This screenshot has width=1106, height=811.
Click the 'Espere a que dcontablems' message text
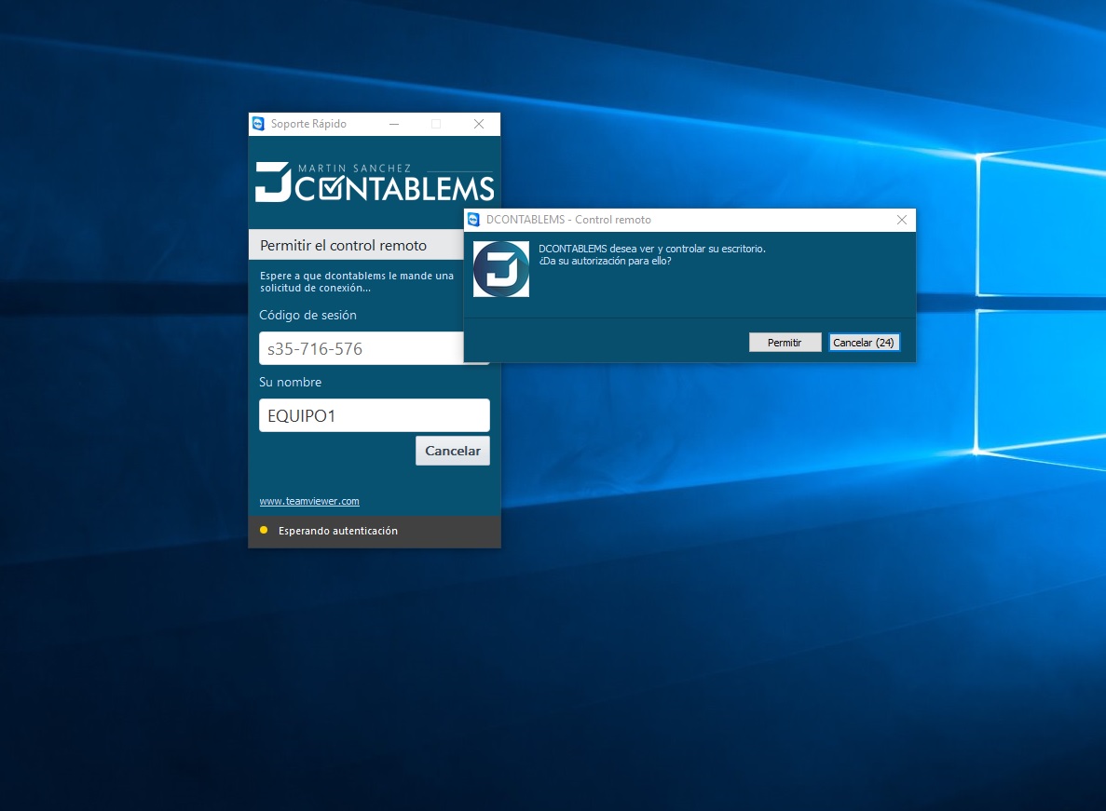[x=356, y=281]
